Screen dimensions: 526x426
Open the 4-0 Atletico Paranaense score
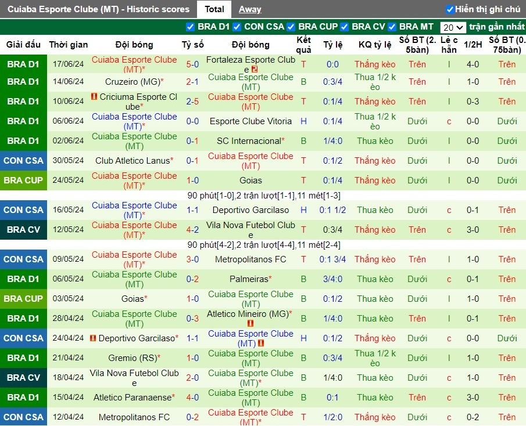[192, 398]
